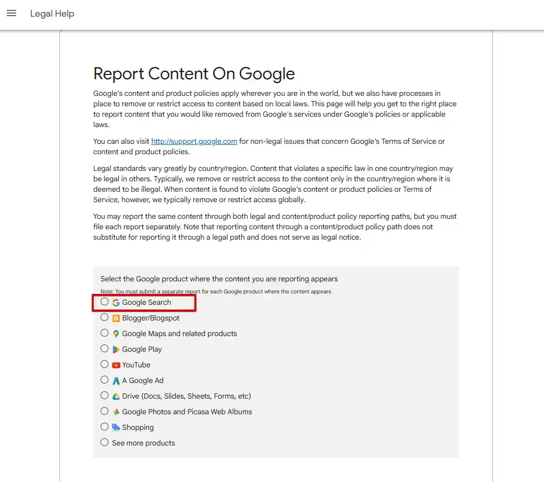Screen dimensions: 544x482
Task: Click the A Google Ad label text
Action: click(143, 381)
